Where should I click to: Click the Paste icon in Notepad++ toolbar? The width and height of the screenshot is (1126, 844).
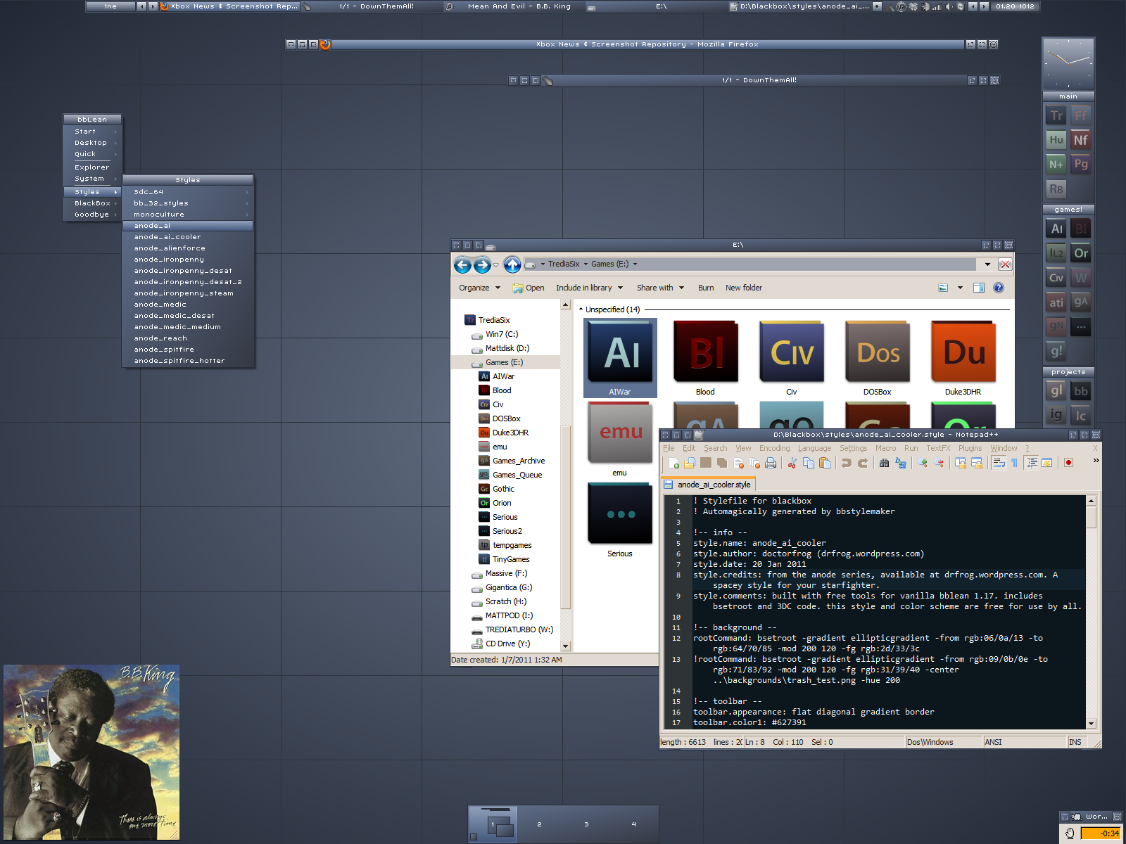[825, 463]
